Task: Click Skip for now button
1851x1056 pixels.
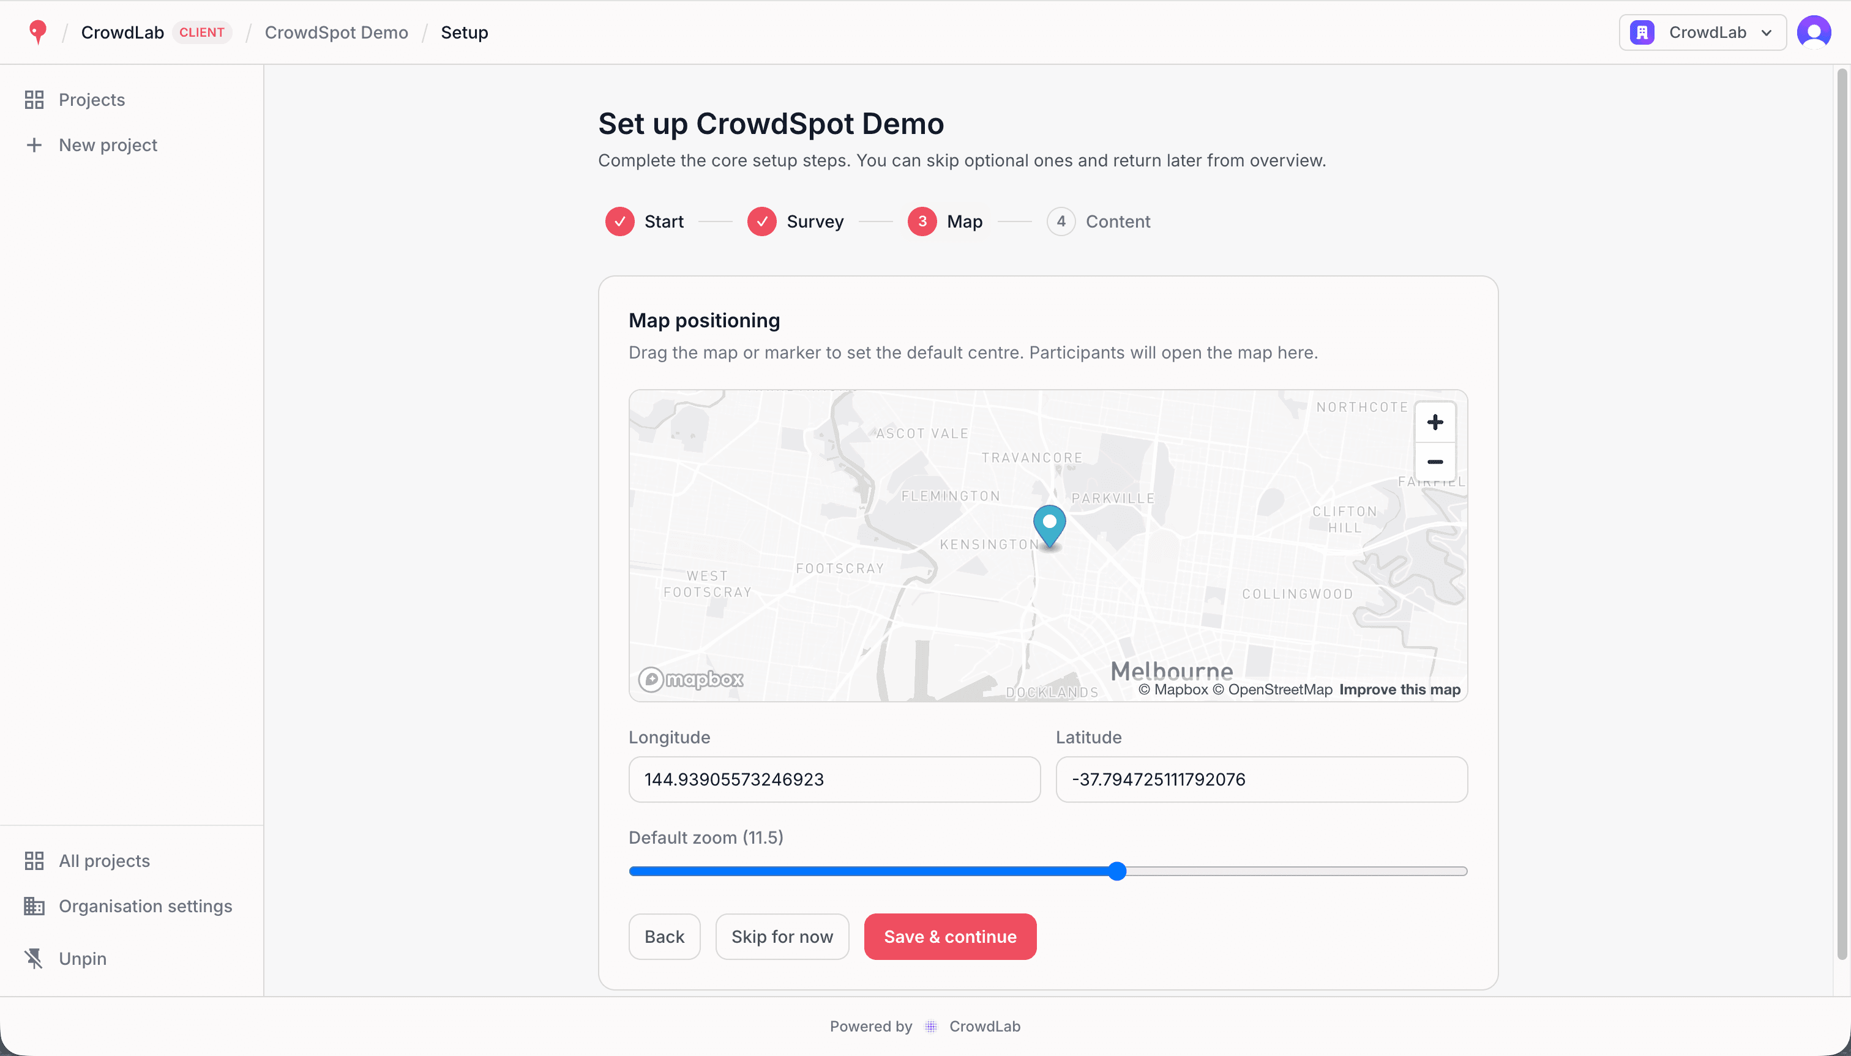Action: (782, 937)
